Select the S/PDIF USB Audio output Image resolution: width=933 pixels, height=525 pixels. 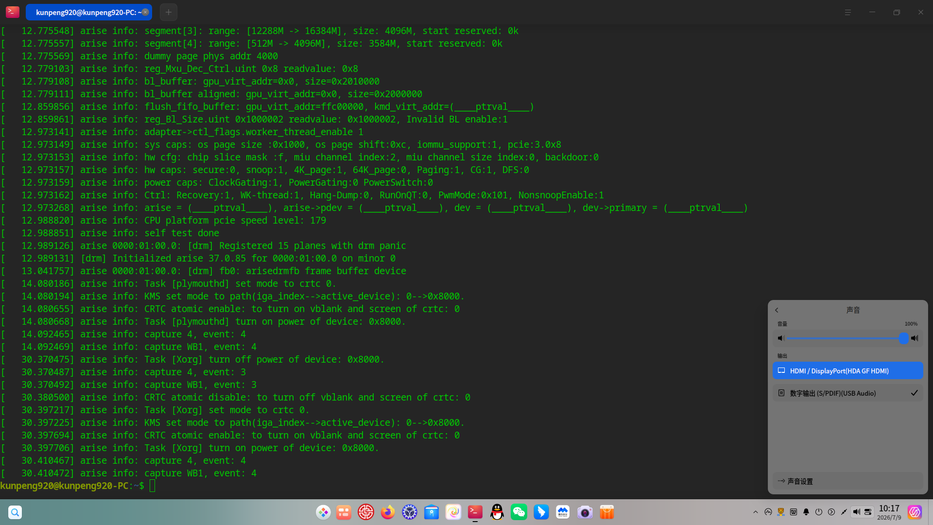(x=847, y=393)
